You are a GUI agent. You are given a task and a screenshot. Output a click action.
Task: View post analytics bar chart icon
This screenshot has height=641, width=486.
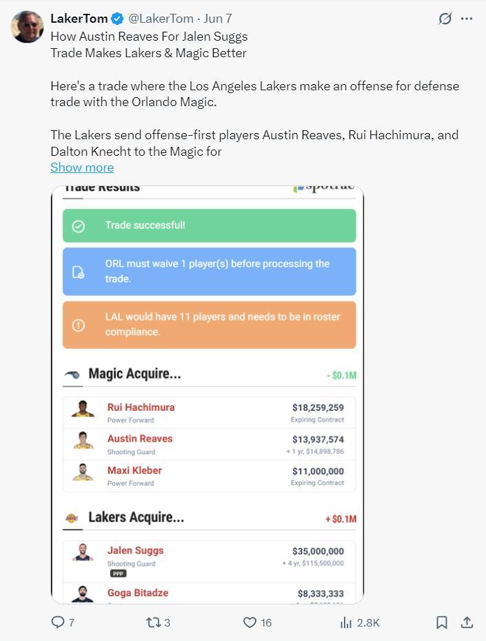[x=346, y=622]
